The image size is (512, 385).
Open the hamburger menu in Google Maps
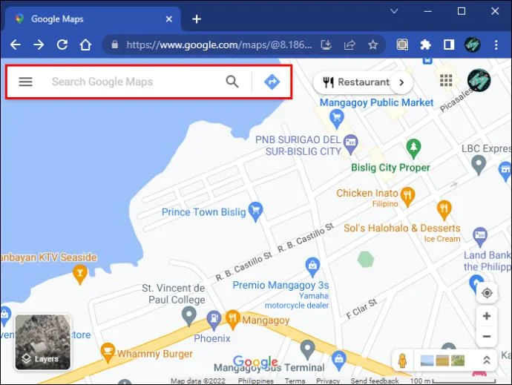click(x=25, y=82)
